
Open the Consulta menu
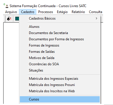[x=95, y=12]
